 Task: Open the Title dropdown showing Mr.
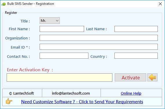[50, 21]
